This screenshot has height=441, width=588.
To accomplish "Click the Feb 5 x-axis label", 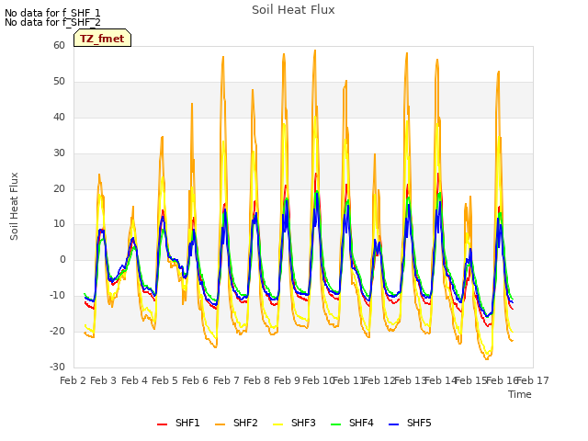I will (165, 380).
